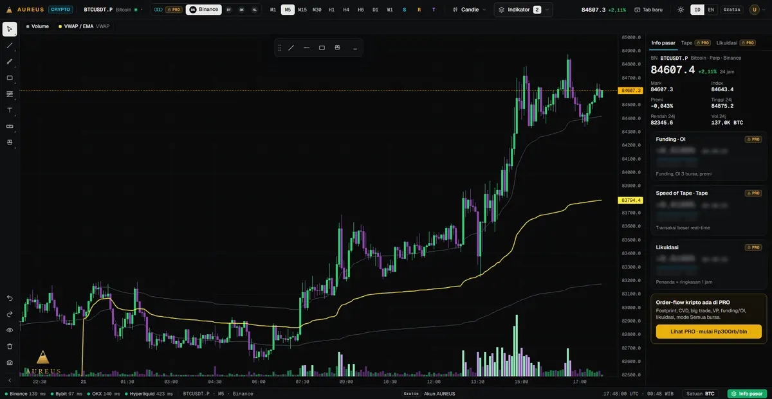Pick the rectangle tool in floating toolbar
The image size is (772, 399).
click(x=322, y=48)
